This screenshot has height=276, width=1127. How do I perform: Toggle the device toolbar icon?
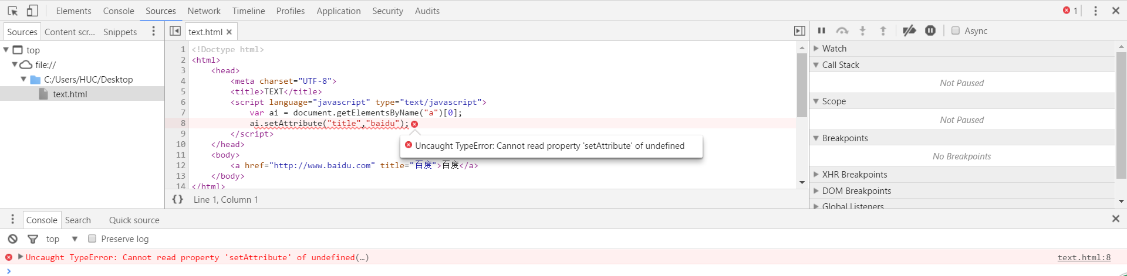[32, 11]
